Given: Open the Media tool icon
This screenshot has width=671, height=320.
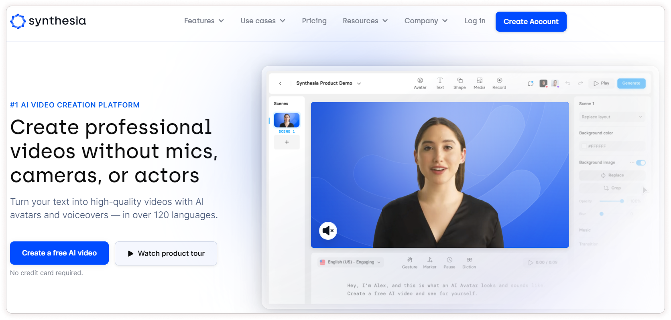Looking at the screenshot, I should coord(479,81).
